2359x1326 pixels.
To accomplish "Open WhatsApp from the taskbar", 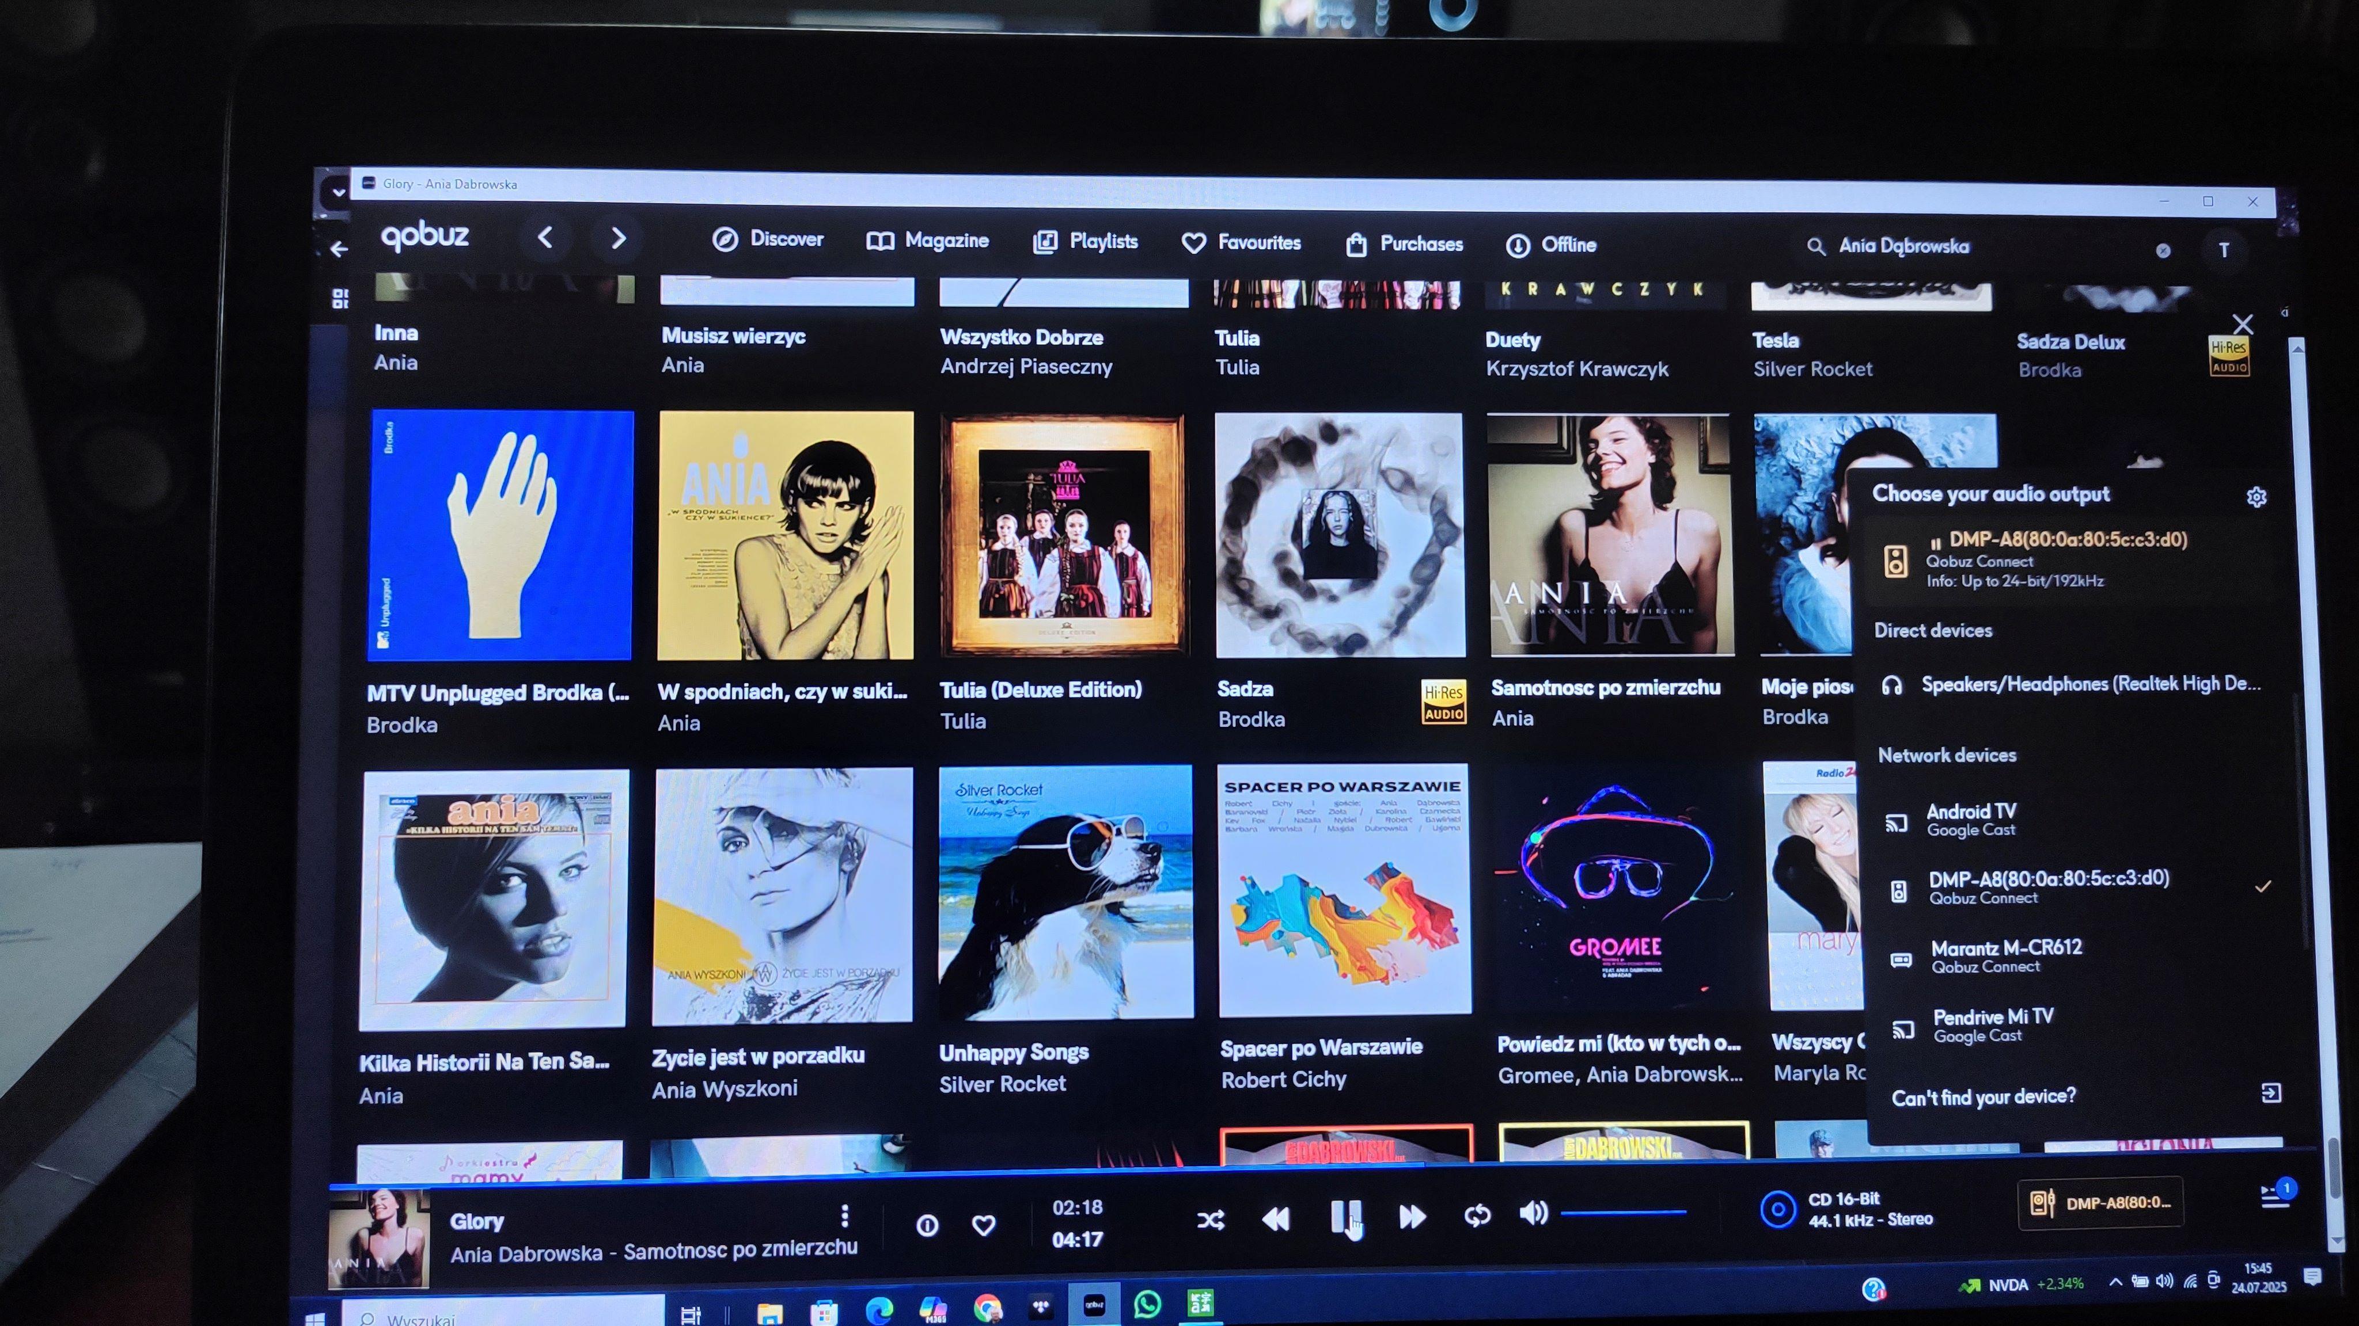I will coord(1147,1303).
